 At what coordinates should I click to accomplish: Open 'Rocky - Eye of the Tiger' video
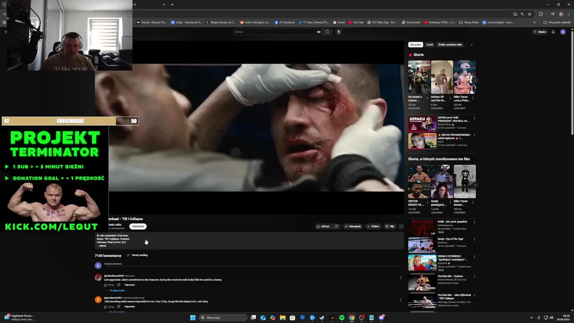click(422, 245)
